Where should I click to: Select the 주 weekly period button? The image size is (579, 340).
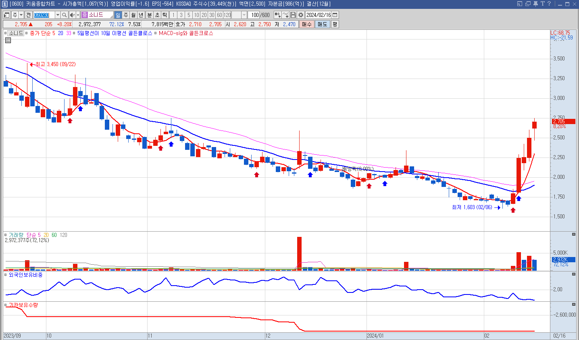tap(126, 15)
